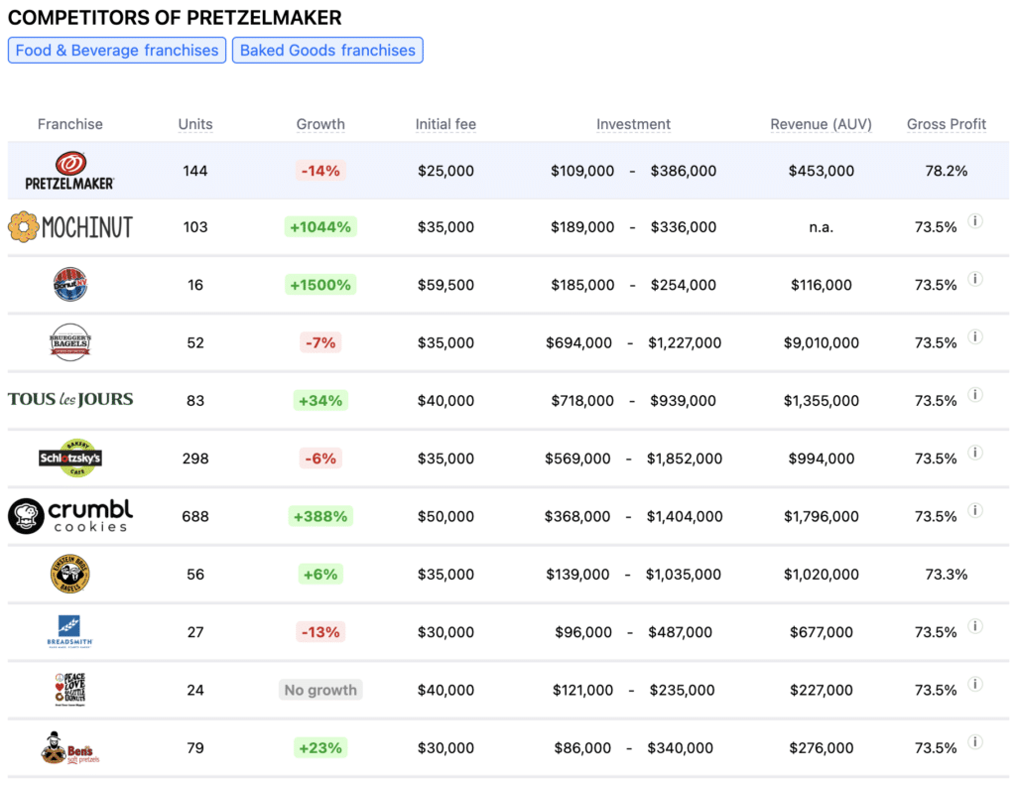Click the +34% growth badge
Image resolution: width=1016 pixels, height=787 pixels.
(320, 401)
